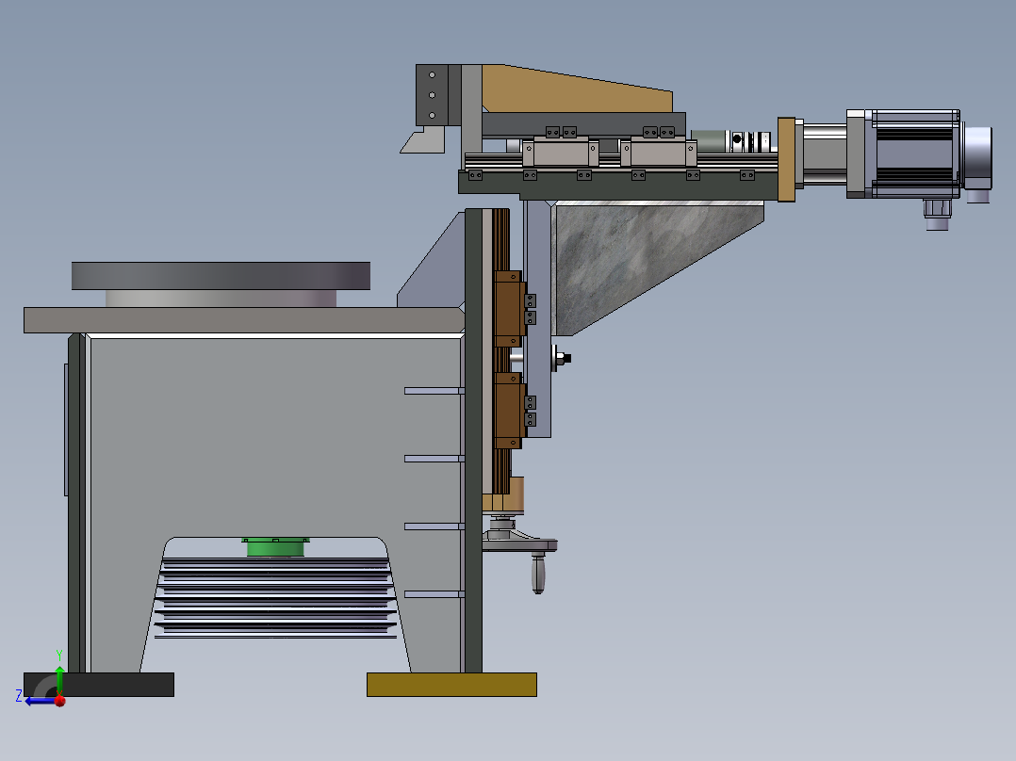Select the round rotary table disc on top

221,276
